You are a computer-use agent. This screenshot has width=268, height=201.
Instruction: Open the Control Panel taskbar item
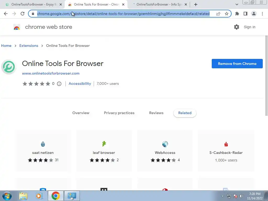72,196
